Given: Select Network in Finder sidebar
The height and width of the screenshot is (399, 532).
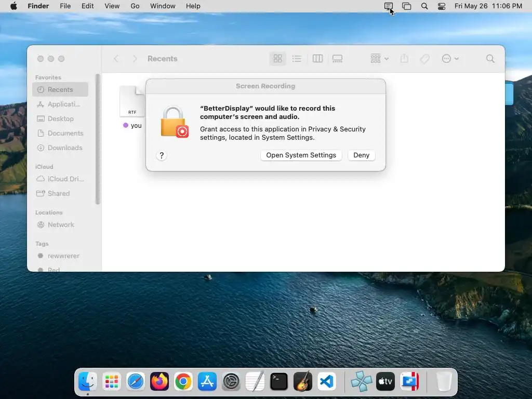Looking at the screenshot, I should click(60, 224).
